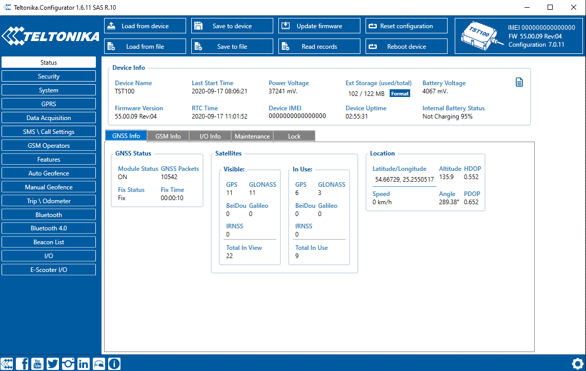The height and width of the screenshot is (371, 586).
Task: Click the information icon in footer
Action: click(x=114, y=364)
